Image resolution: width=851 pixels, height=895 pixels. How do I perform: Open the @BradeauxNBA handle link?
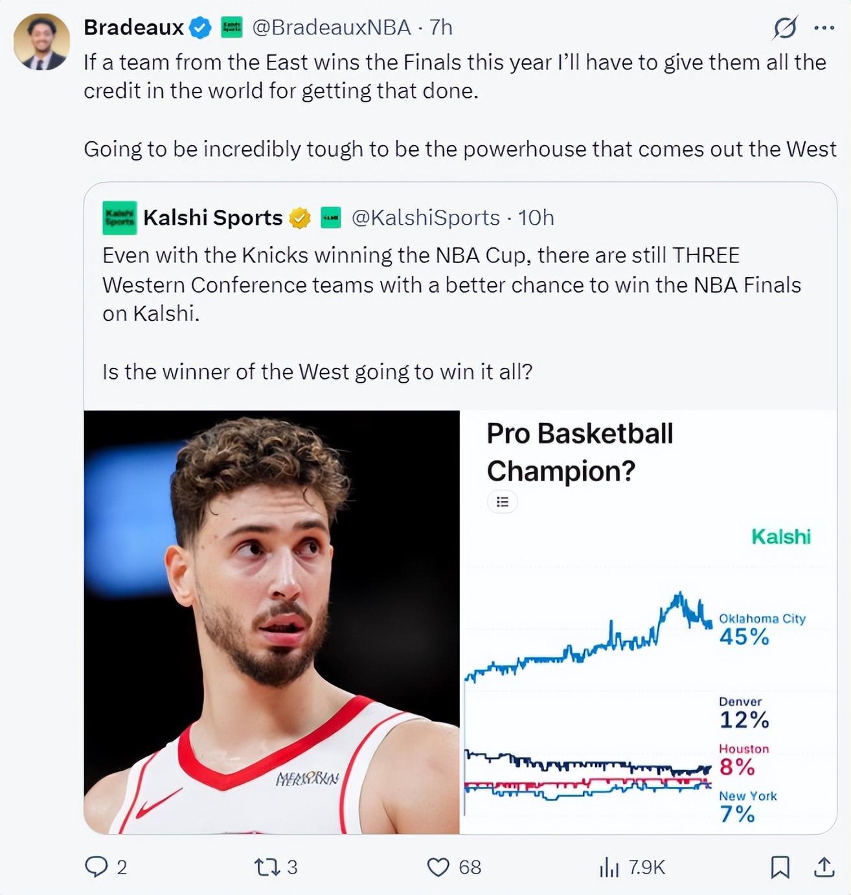pyautogui.click(x=331, y=27)
